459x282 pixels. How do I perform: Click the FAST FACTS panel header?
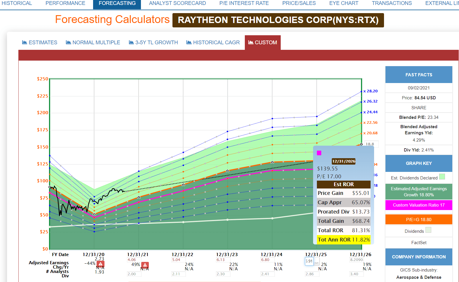(x=419, y=75)
